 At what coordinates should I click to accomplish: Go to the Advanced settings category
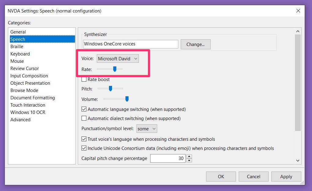click(20, 119)
